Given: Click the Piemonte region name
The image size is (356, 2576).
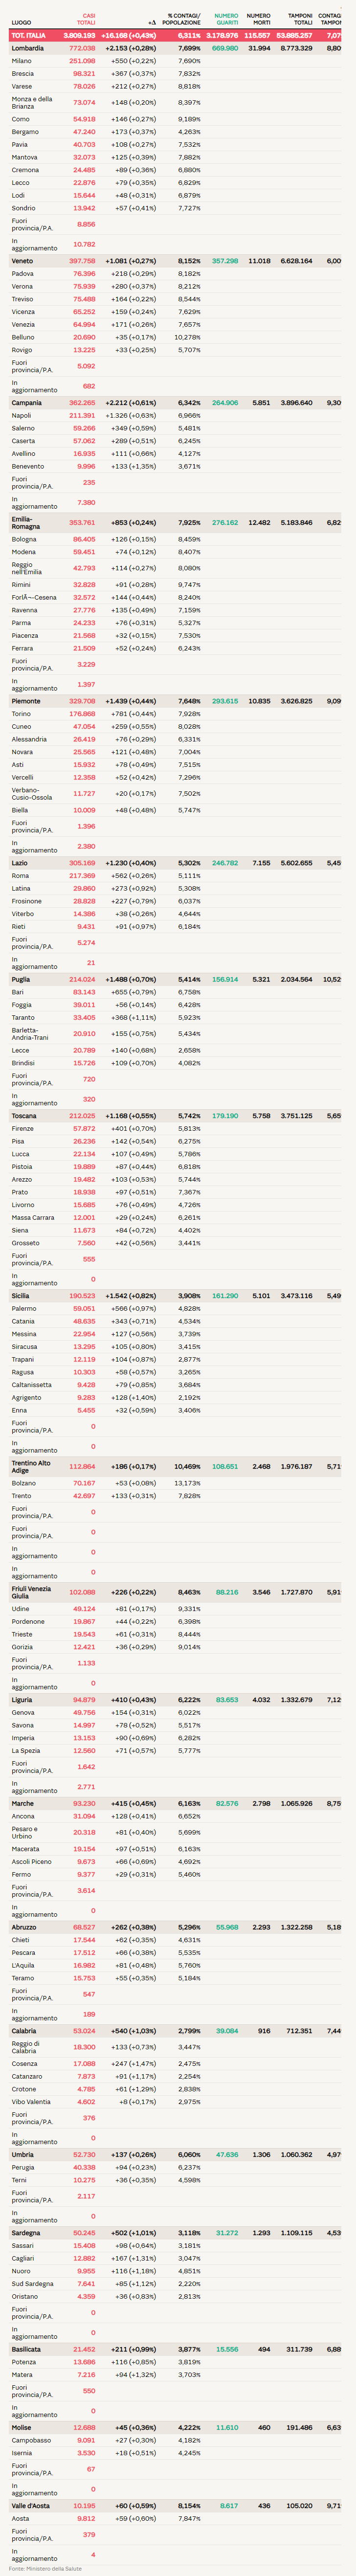Looking at the screenshot, I should tap(26, 701).
